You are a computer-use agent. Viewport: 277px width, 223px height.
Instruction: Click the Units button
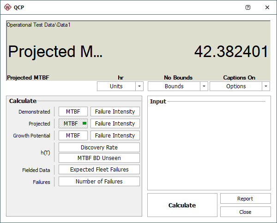(116, 86)
